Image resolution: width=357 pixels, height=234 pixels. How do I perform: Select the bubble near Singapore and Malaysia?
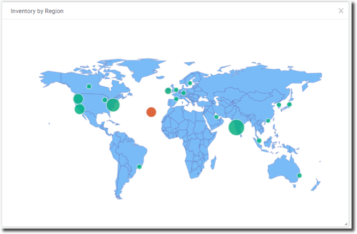(x=259, y=141)
